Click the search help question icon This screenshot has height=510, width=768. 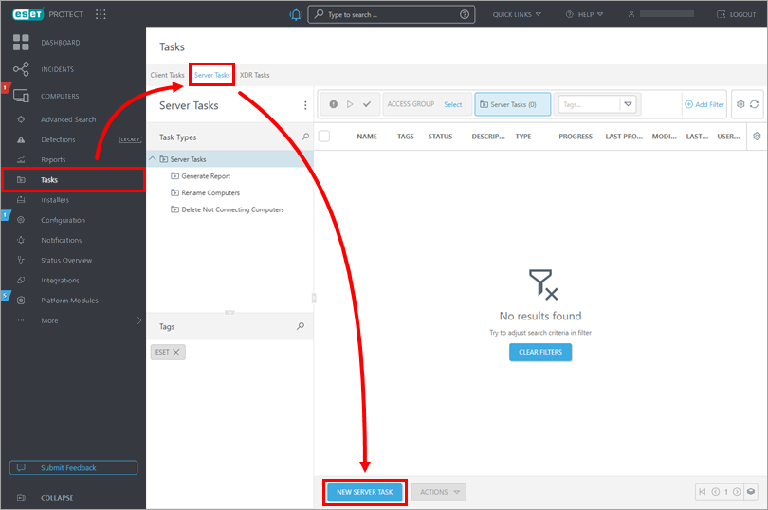465,14
